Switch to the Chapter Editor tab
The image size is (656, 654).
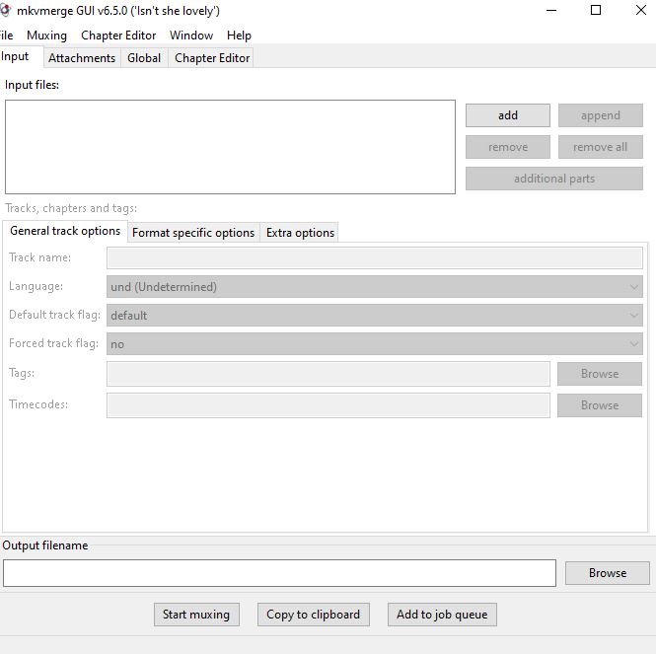212,58
